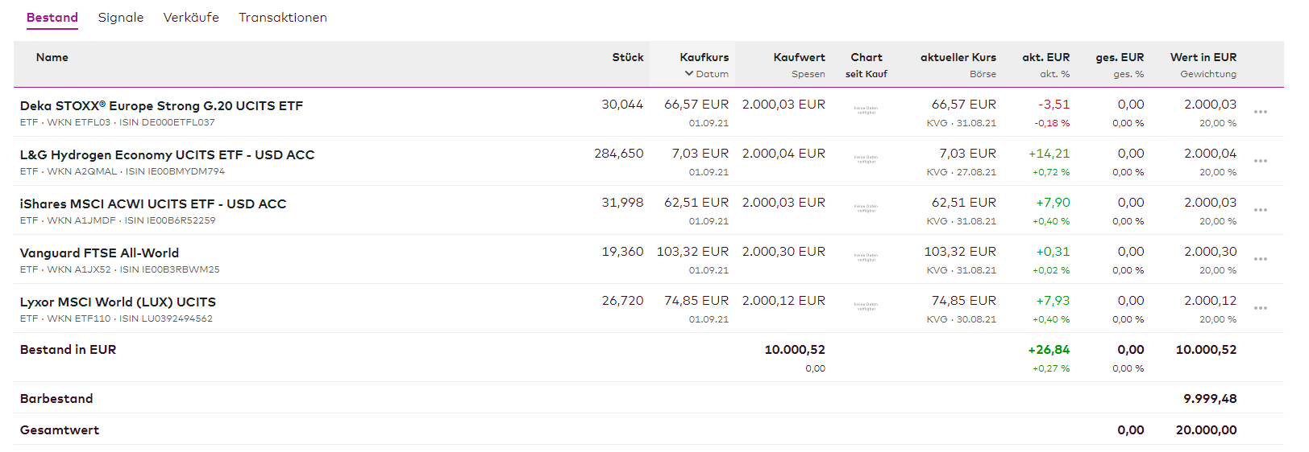Open iShares MSCI ACWI UCITS ETF link
This screenshot has width=1309, height=452.
click(x=153, y=204)
